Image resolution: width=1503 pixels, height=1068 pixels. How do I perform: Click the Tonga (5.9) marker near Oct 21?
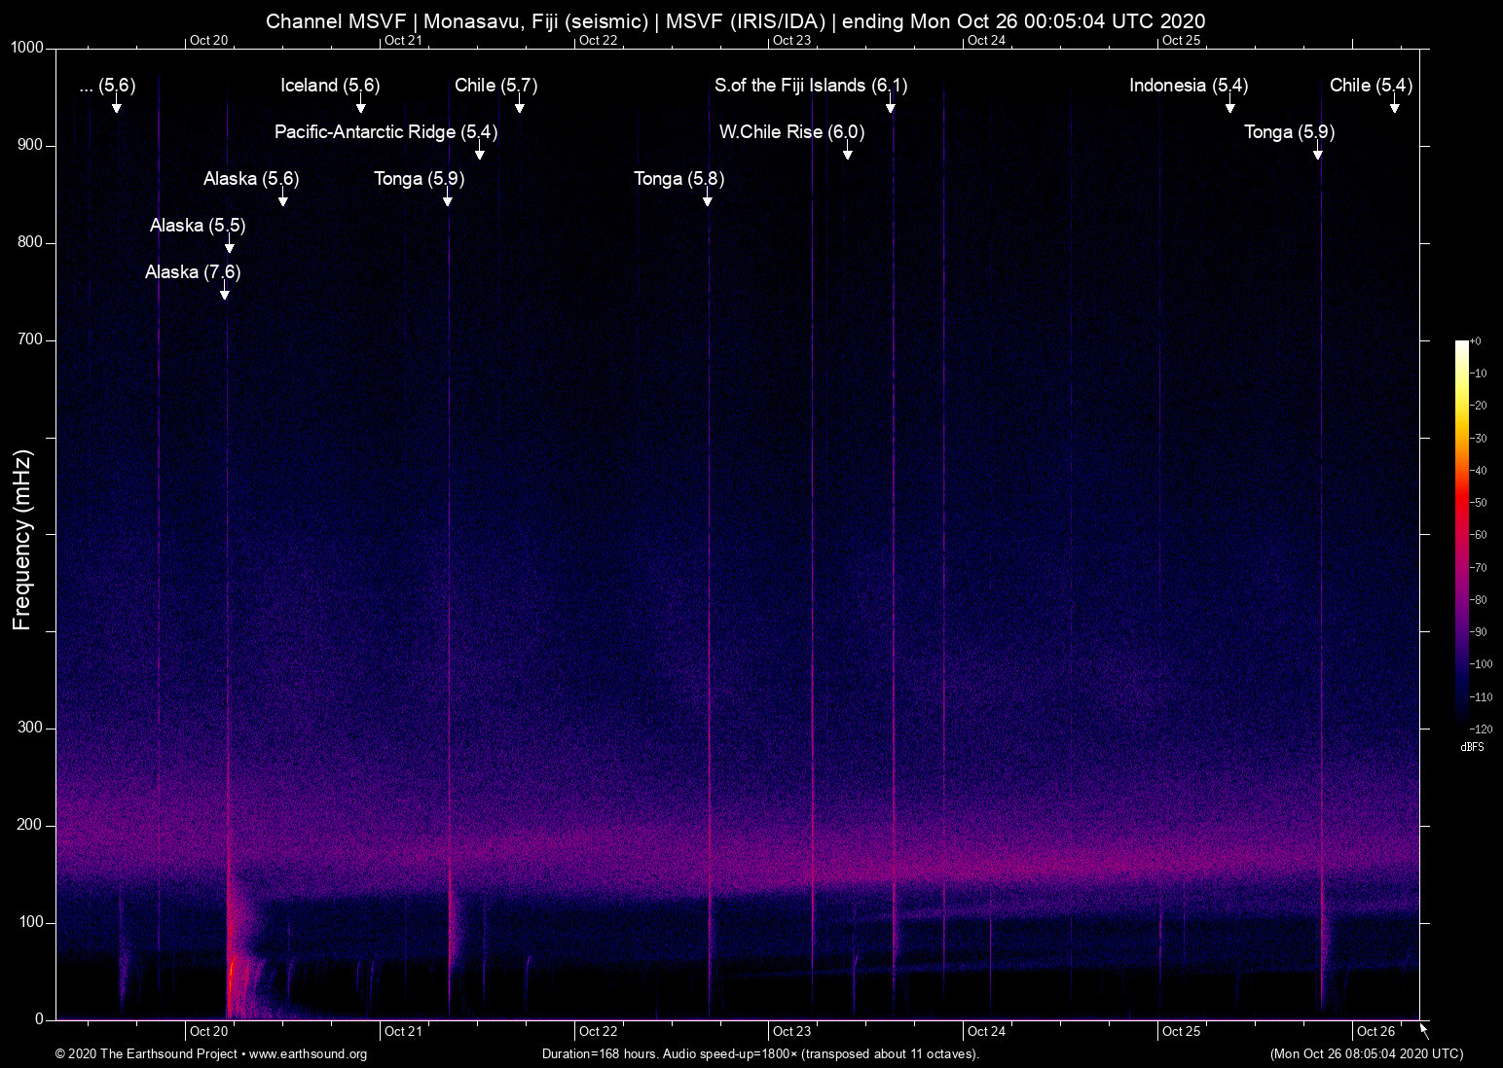[420, 179]
